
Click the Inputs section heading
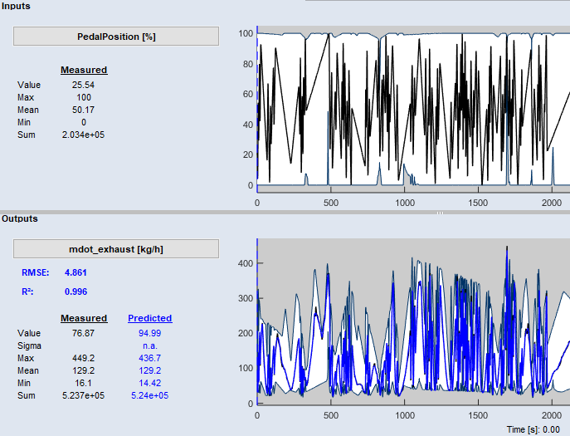click(x=17, y=7)
